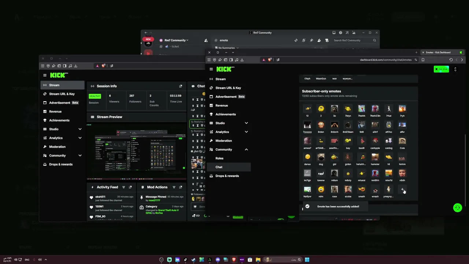Expand Analytics section in left Kick window
Screen dimensions: 469x264
tap(80, 138)
